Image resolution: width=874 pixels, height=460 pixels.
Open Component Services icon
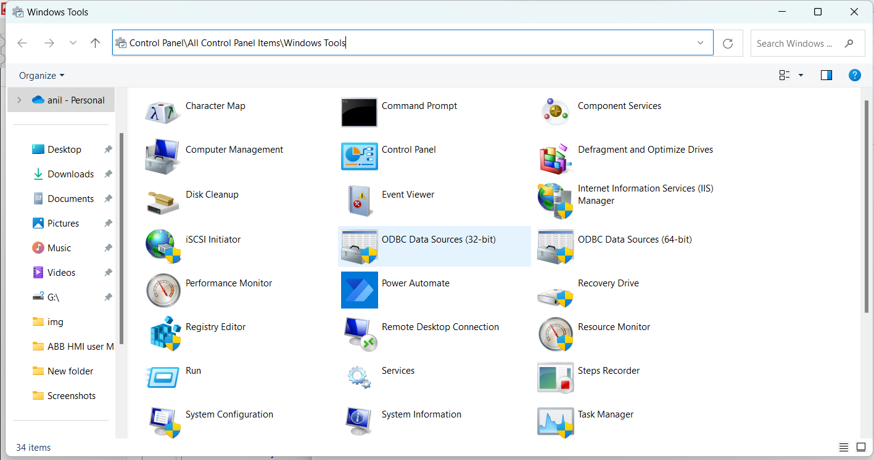click(555, 113)
